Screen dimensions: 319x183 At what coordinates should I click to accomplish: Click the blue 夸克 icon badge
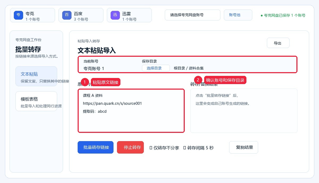click(18, 15)
